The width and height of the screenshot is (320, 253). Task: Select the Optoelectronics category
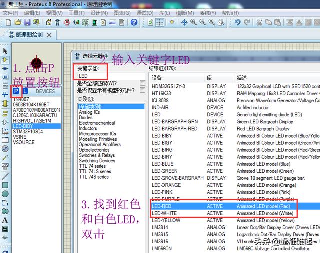coord(94,150)
